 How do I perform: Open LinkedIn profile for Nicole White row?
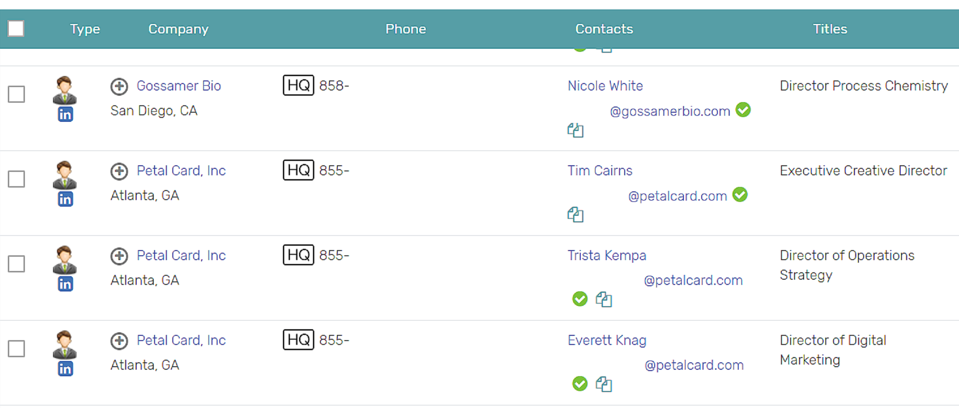click(65, 115)
